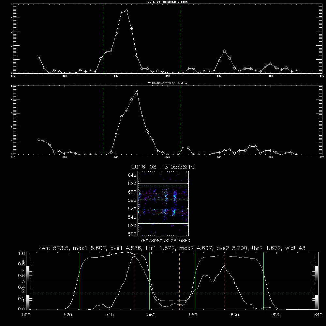The image size is (326, 326).
Task: Click the highest diamond marker in the dawn plot
Action: (126, 11)
